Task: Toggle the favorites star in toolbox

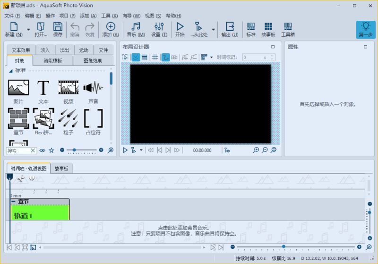Action: click(52, 150)
